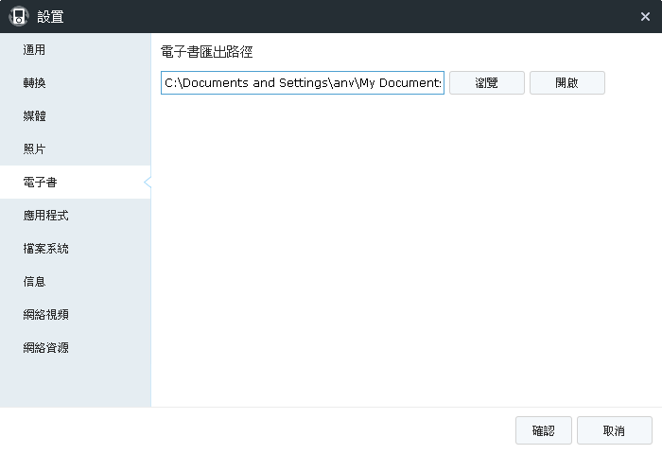The width and height of the screenshot is (662, 454).
Task: Open the 應用程式 applications tab
Action: pos(45,216)
